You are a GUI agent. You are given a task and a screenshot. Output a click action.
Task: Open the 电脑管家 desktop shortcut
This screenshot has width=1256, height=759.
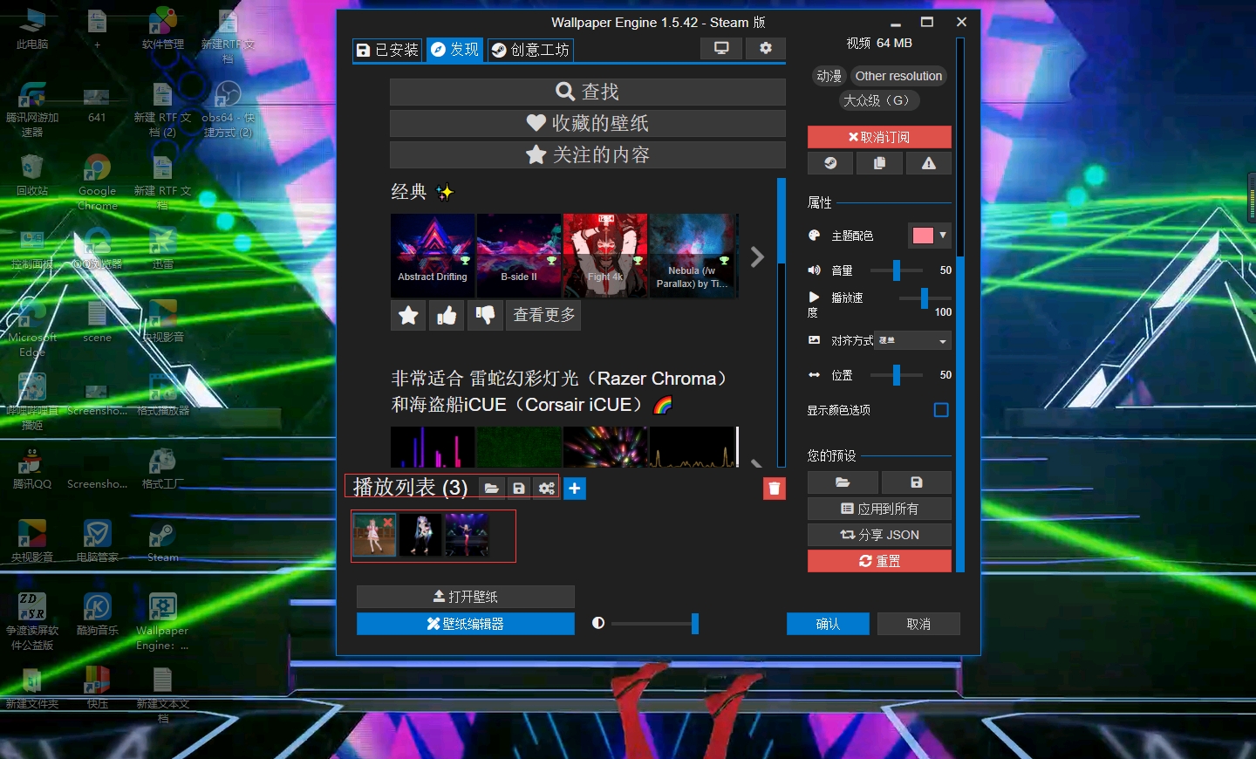click(x=97, y=541)
